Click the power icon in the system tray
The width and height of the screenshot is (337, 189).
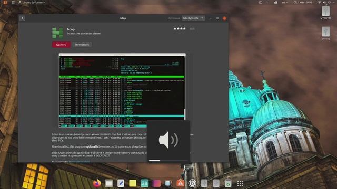329,2
